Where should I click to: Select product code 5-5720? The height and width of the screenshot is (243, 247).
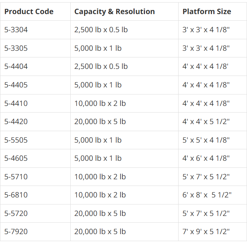tap(16, 213)
